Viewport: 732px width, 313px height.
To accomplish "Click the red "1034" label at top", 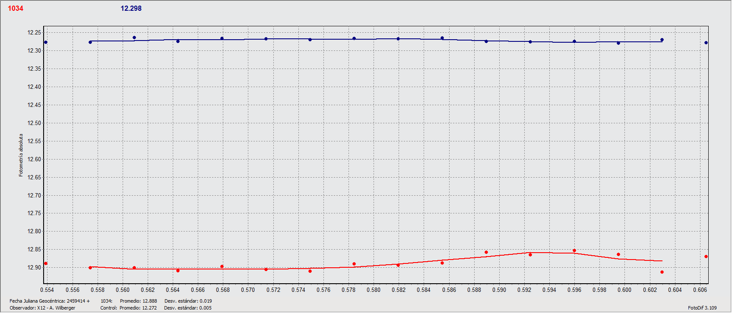I will click(x=16, y=9).
